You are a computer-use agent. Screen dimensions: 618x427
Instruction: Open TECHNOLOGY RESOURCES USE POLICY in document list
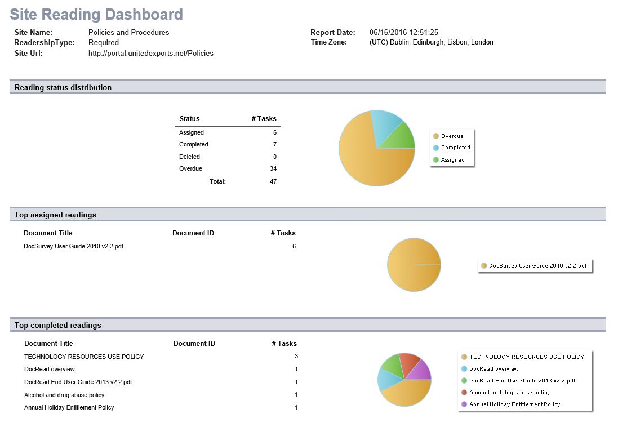(84, 357)
